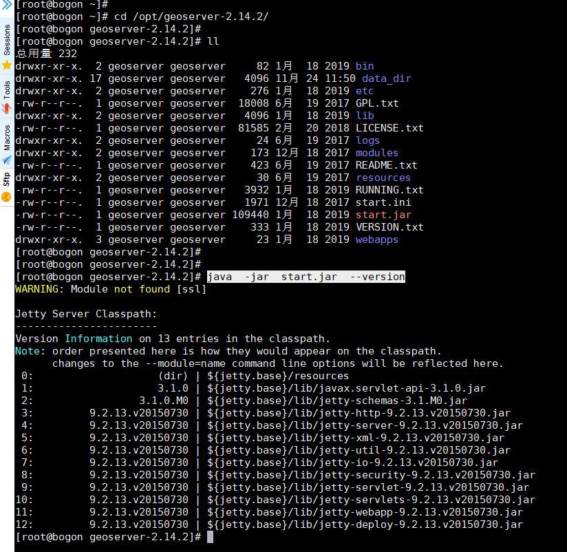The width and height of the screenshot is (567, 552).
Task: Click the '81585' file size value
Action: coord(253,128)
